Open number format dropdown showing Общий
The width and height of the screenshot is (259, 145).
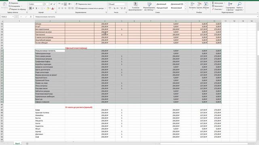click(125, 4)
